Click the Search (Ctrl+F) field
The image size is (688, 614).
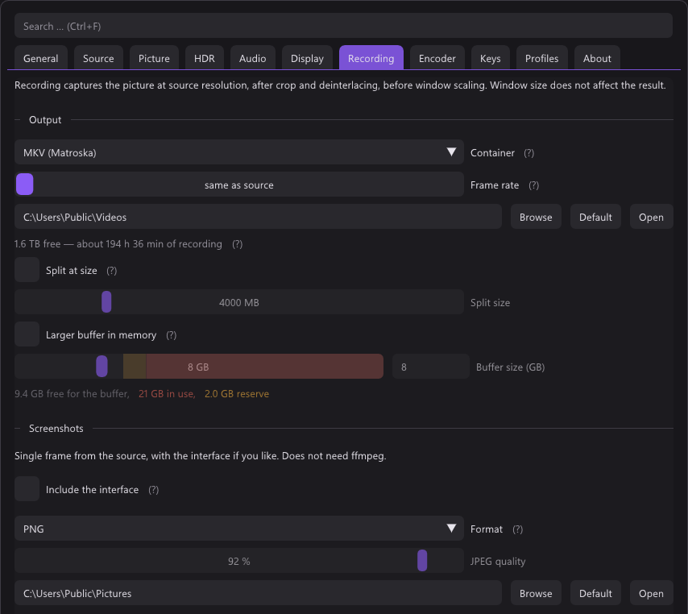tap(343, 26)
